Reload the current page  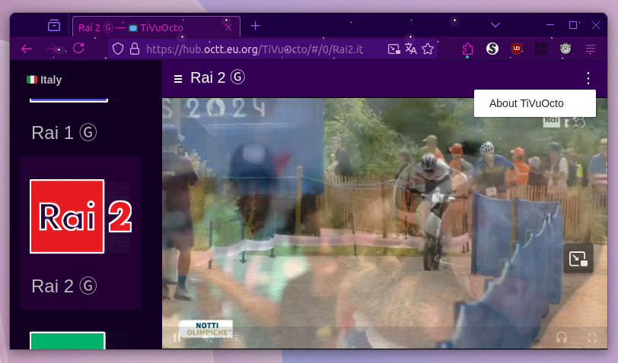coord(78,48)
